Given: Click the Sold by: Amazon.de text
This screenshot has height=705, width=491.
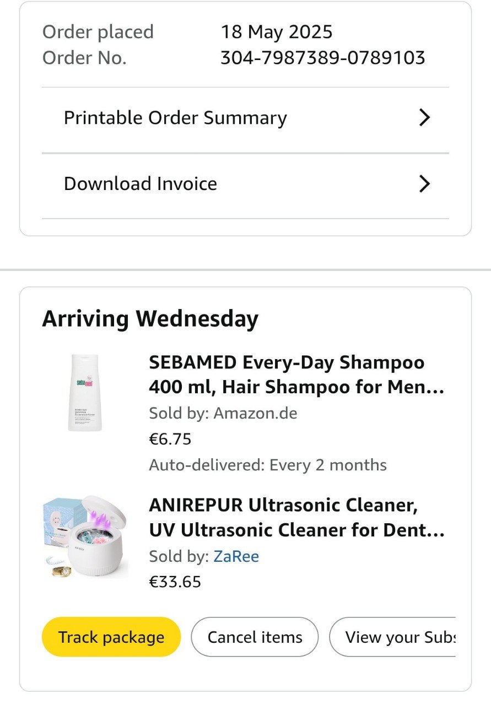Looking at the screenshot, I should click(x=223, y=413).
